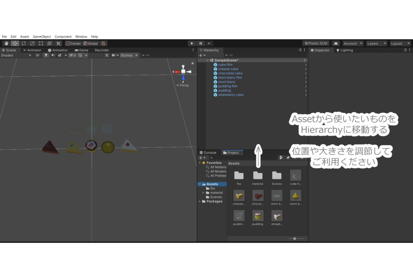Image resolution: width=413 pixels, height=279 pixels.
Task: Open the Account dropdown
Action: pos(353,44)
